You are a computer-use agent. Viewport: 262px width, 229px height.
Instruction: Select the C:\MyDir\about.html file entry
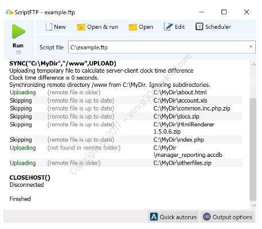point(180,93)
